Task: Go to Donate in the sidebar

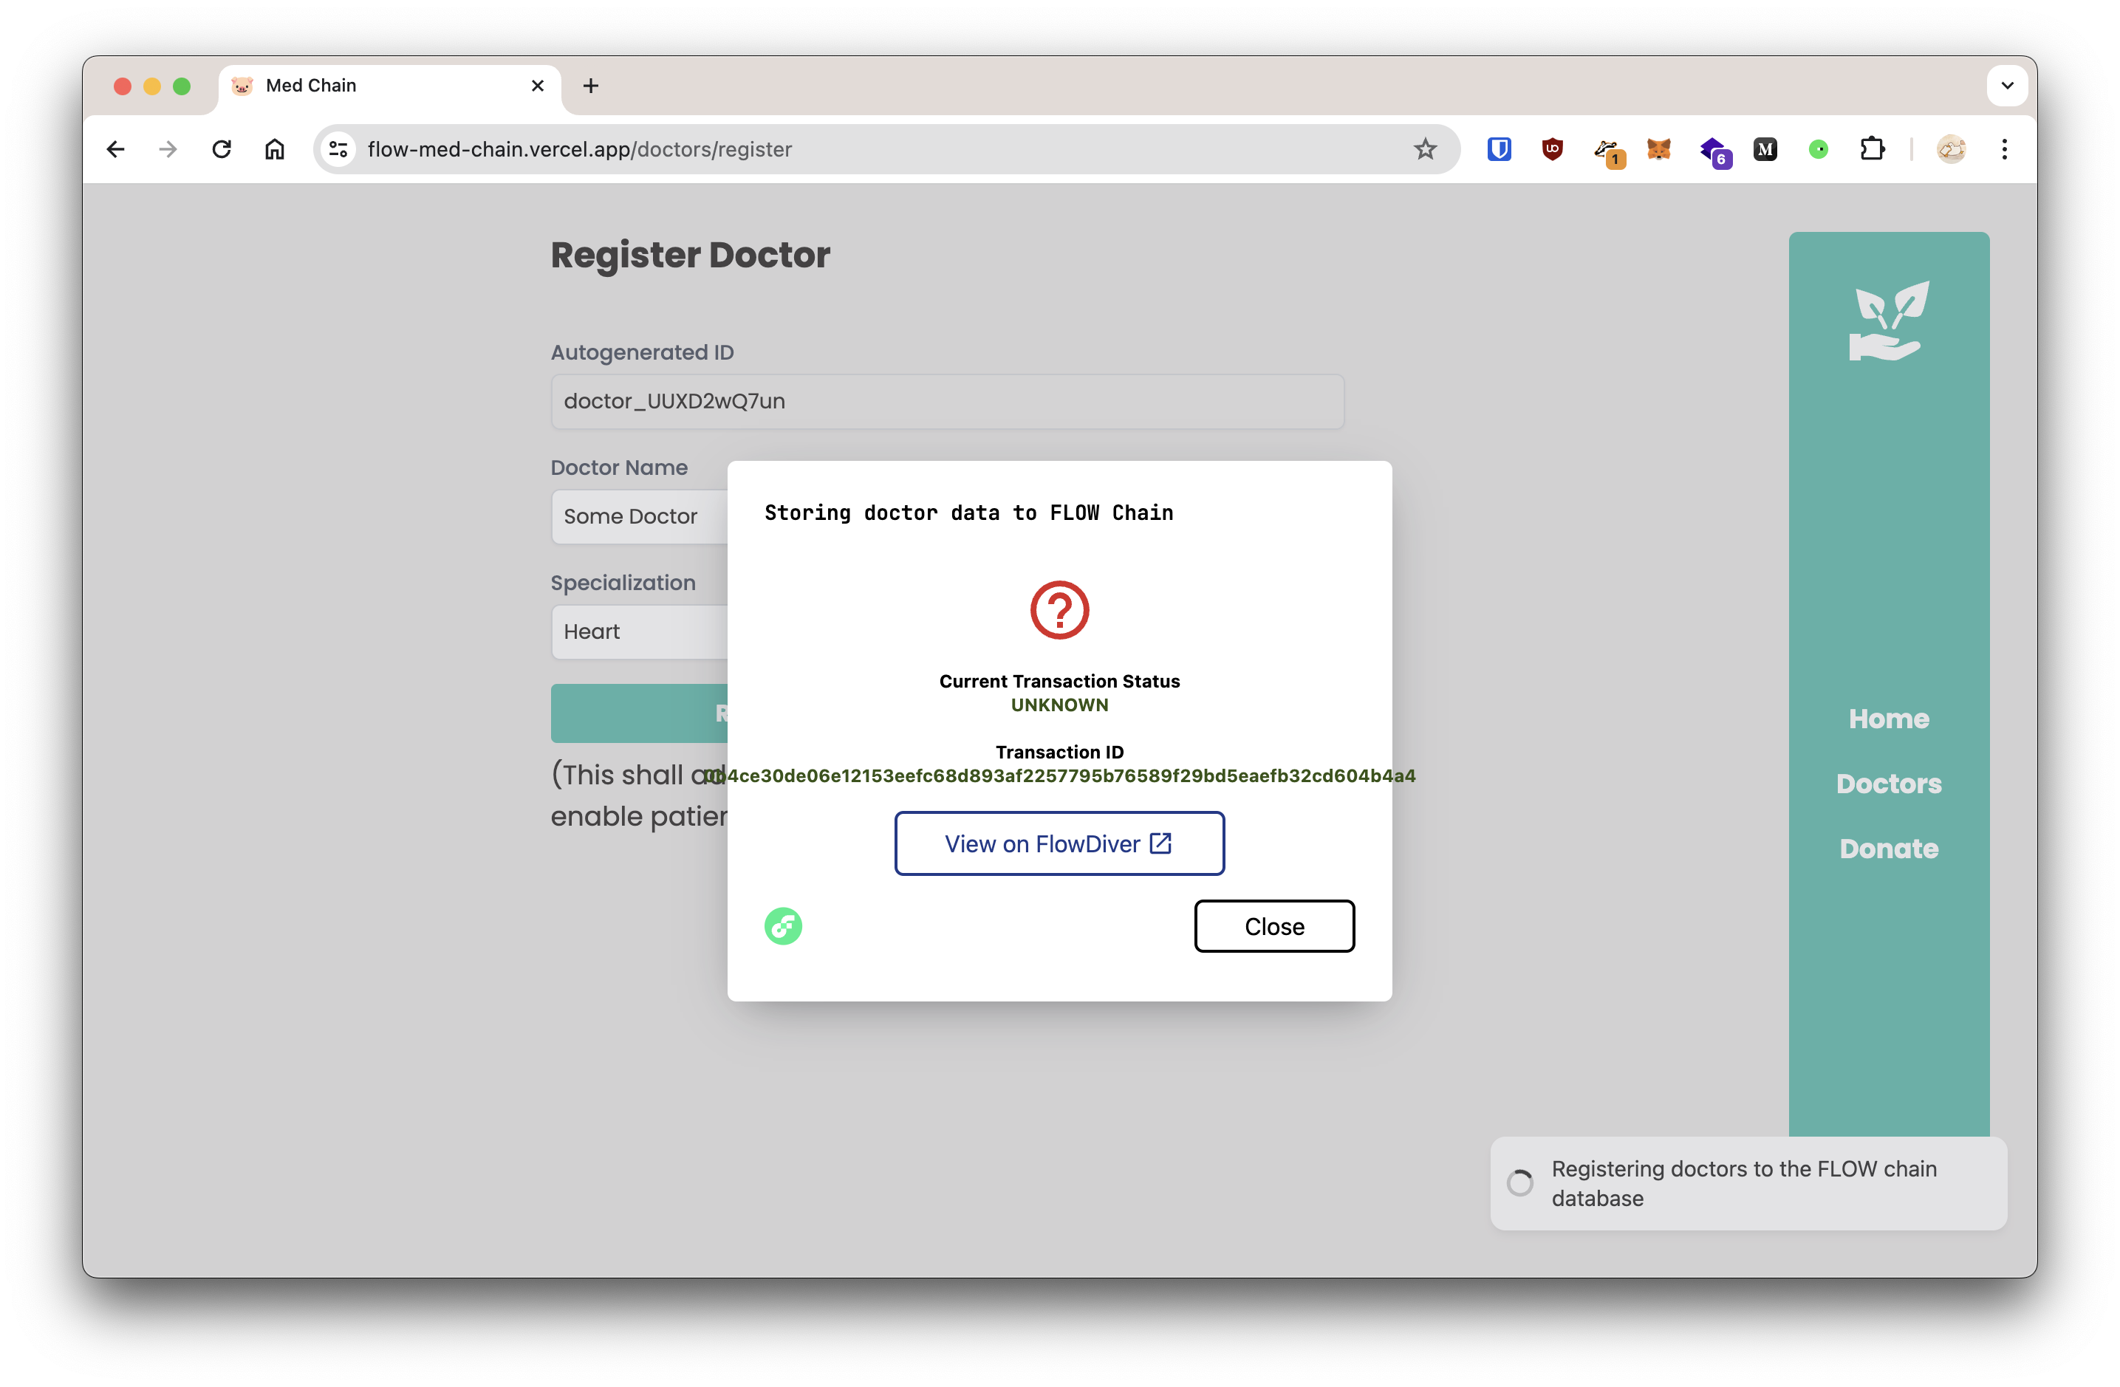Action: click(x=1888, y=849)
